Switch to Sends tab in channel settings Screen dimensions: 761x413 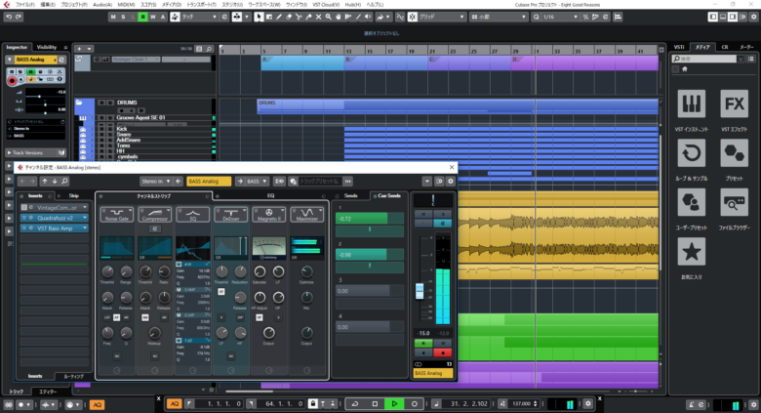(x=350, y=196)
